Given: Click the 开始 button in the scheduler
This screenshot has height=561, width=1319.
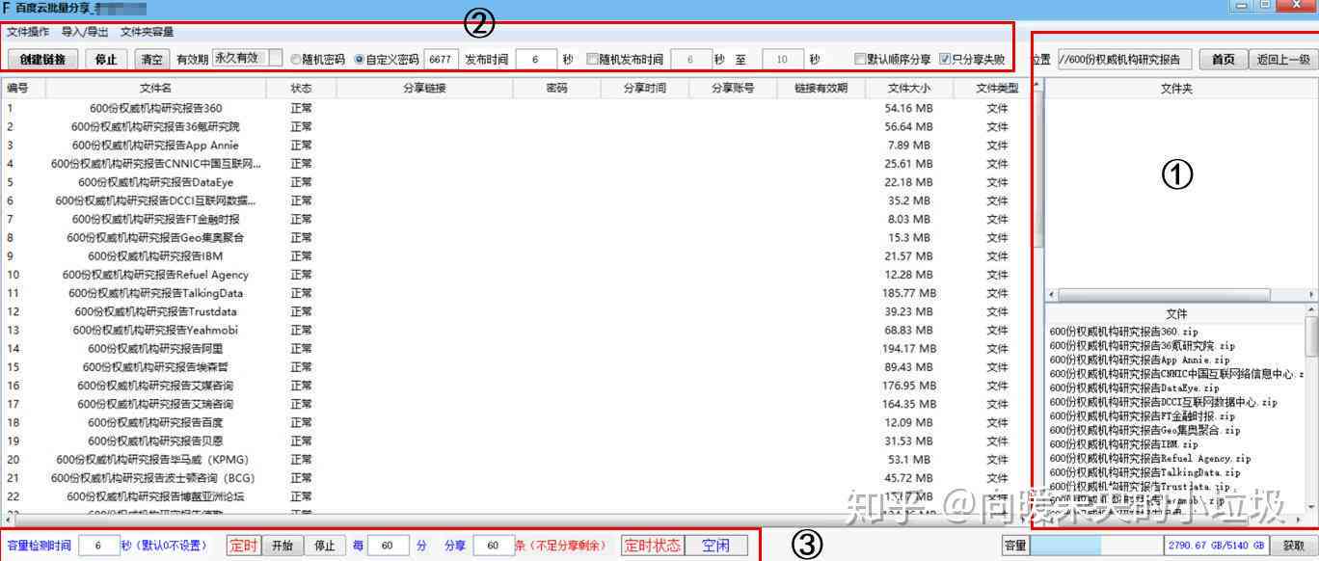Looking at the screenshot, I should (283, 546).
